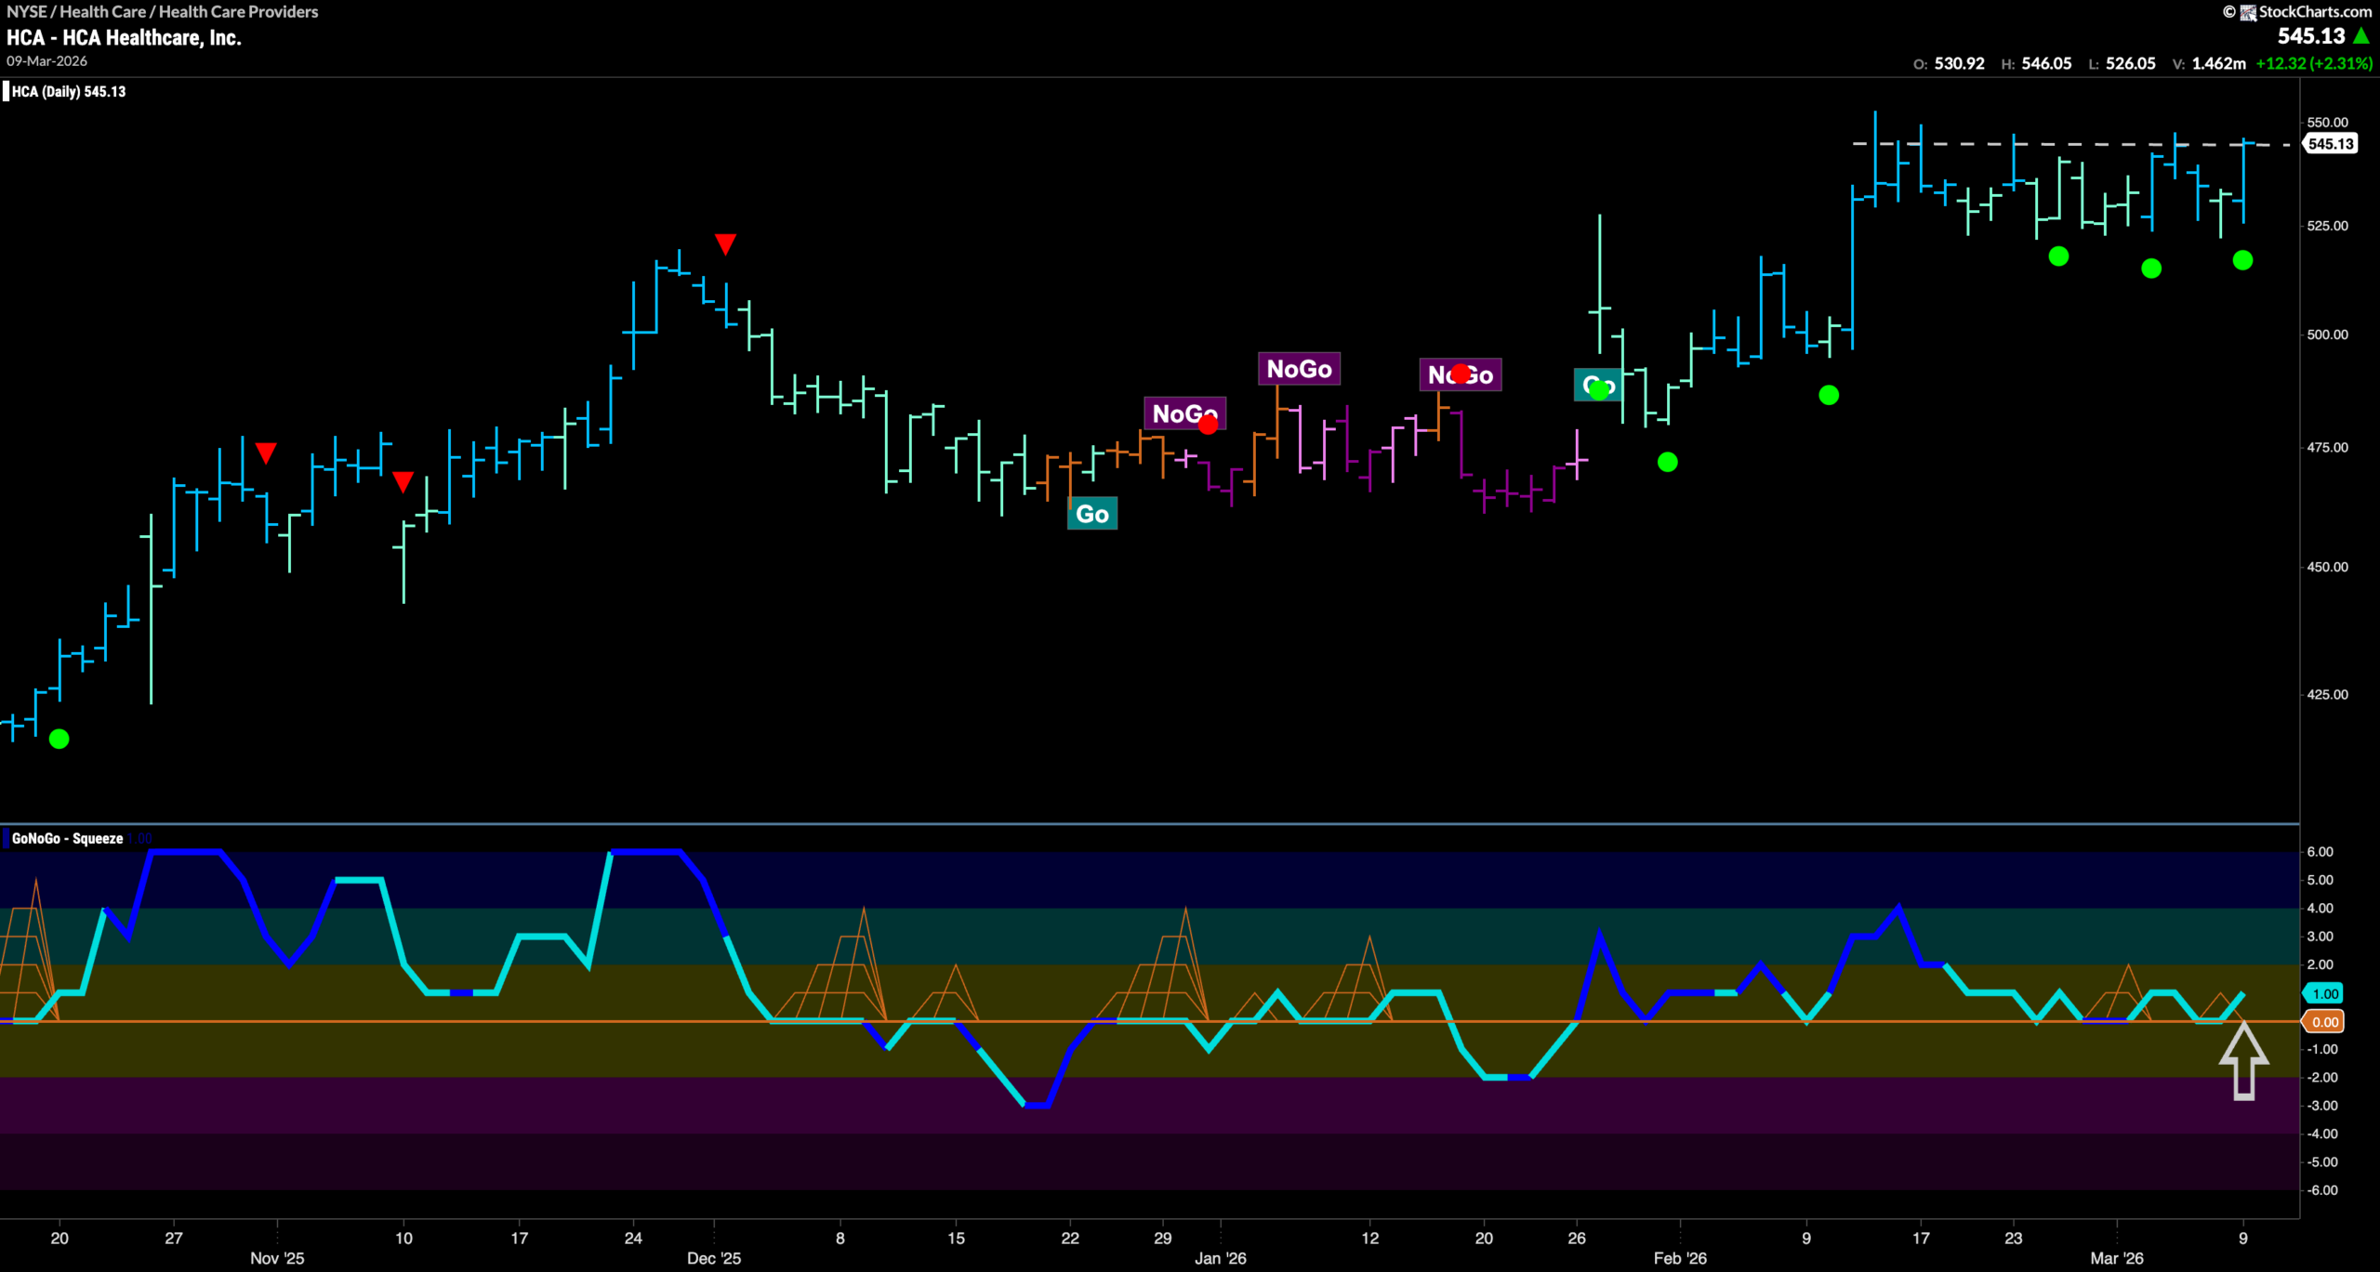Click the open value 530.92
This screenshot has height=1272, width=2380.
point(1959,63)
